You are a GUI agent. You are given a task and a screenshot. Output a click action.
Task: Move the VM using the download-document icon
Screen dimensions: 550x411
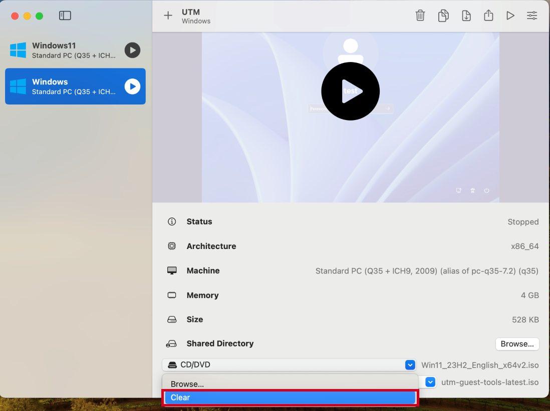(x=466, y=15)
